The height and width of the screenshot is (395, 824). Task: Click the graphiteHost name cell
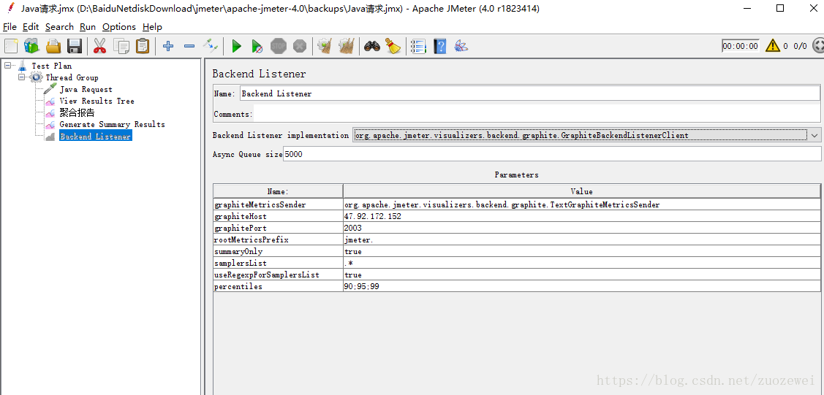coord(278,216)
